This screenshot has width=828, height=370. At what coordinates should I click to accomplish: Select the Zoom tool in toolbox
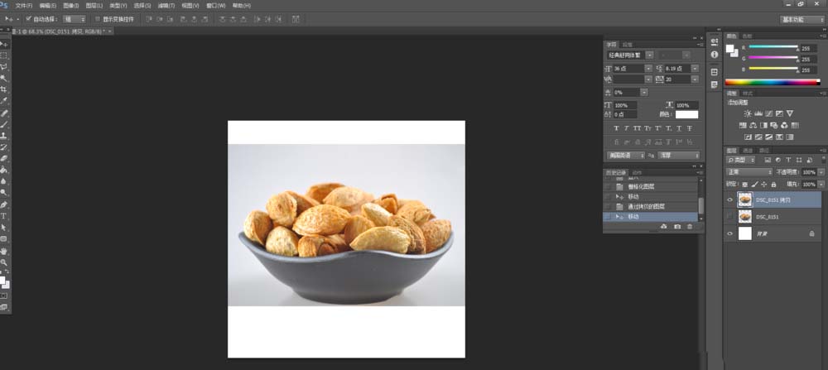[x=4, y=262]
